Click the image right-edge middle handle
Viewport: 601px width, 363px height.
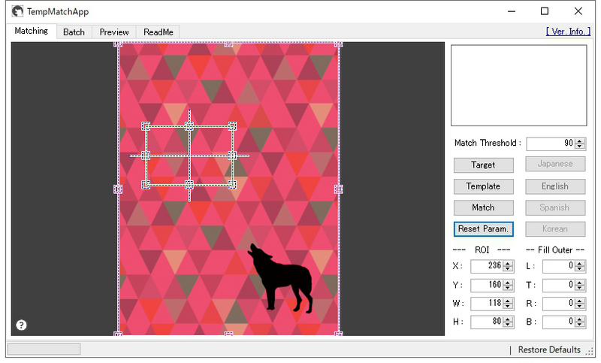[338, 189]
